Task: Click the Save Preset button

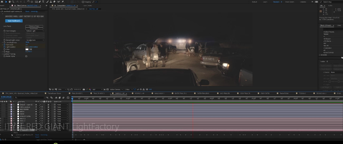Action: [34, 28]
